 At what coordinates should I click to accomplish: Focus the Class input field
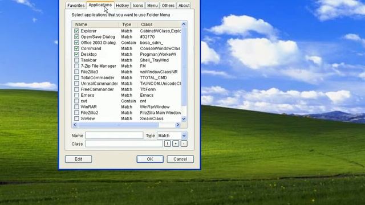point(124,143)
